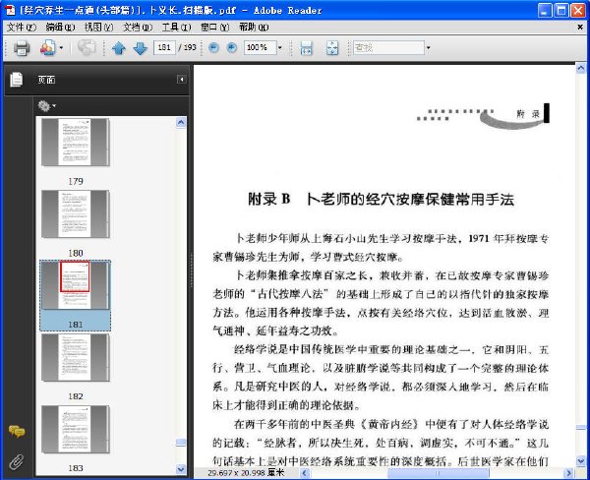This screenshot has height=480, width=590.
Task: Open the 工具 (Tools) menu
Action: 176,28
